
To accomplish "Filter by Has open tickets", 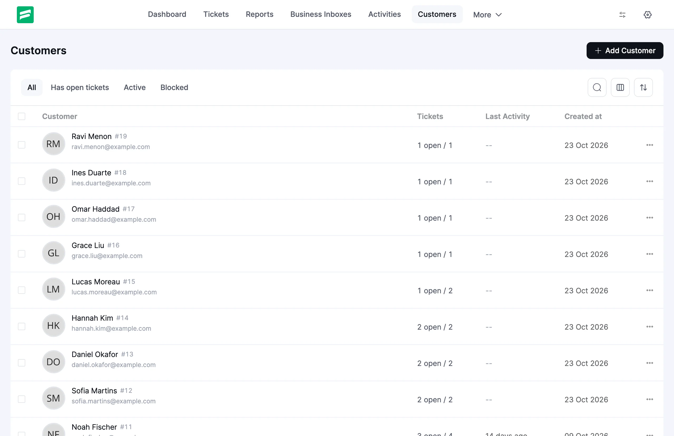I will tap(80, 87).
